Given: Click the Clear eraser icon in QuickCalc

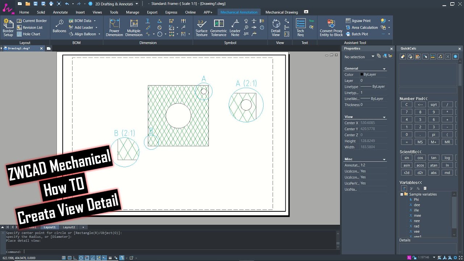Looking at the screenshot, I should pos(403,57).
